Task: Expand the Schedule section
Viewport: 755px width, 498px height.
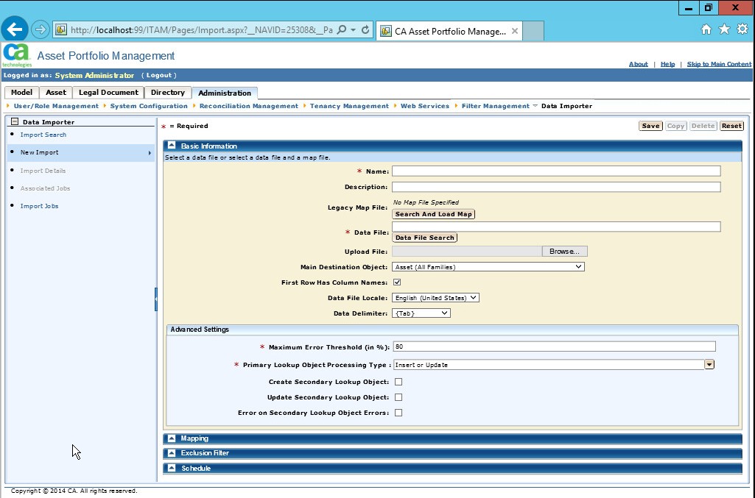Action: 172,468
